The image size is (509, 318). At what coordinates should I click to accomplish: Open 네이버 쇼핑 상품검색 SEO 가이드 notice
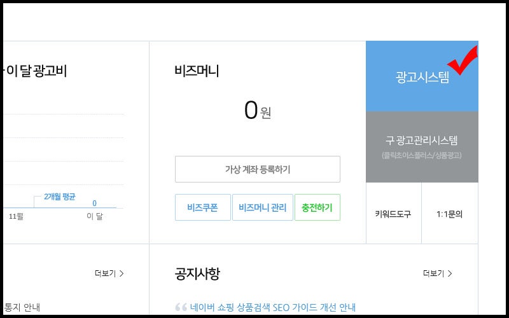[x=272, y=307]
